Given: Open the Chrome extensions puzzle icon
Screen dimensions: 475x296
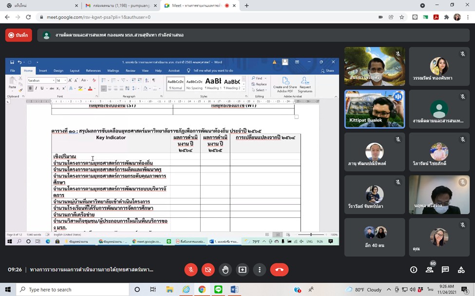Looking at the screenshot, I should click(446, 17).
